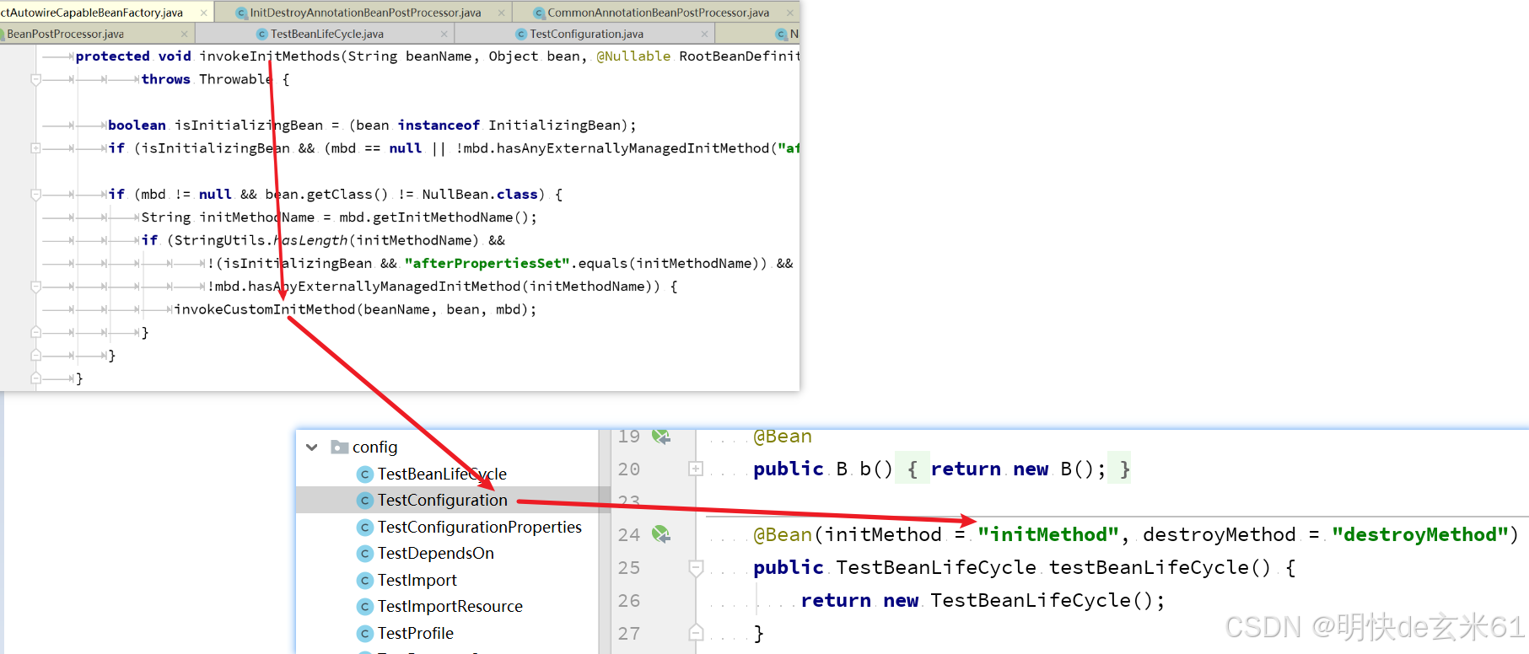
Task: Expand the folded b() method on line 20
Action: tap(696, 469)
